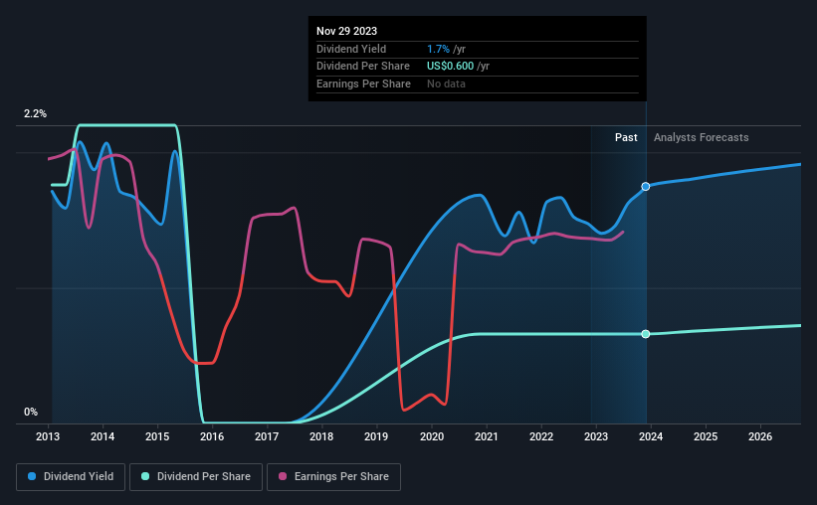Screen dimensions: 817x505
Task: Click the 2022 x-axis label
Action: point(541,436)
